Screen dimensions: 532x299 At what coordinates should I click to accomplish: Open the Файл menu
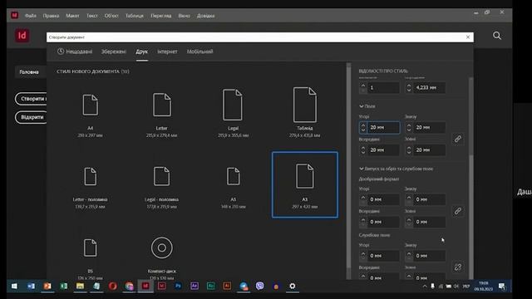31,16
